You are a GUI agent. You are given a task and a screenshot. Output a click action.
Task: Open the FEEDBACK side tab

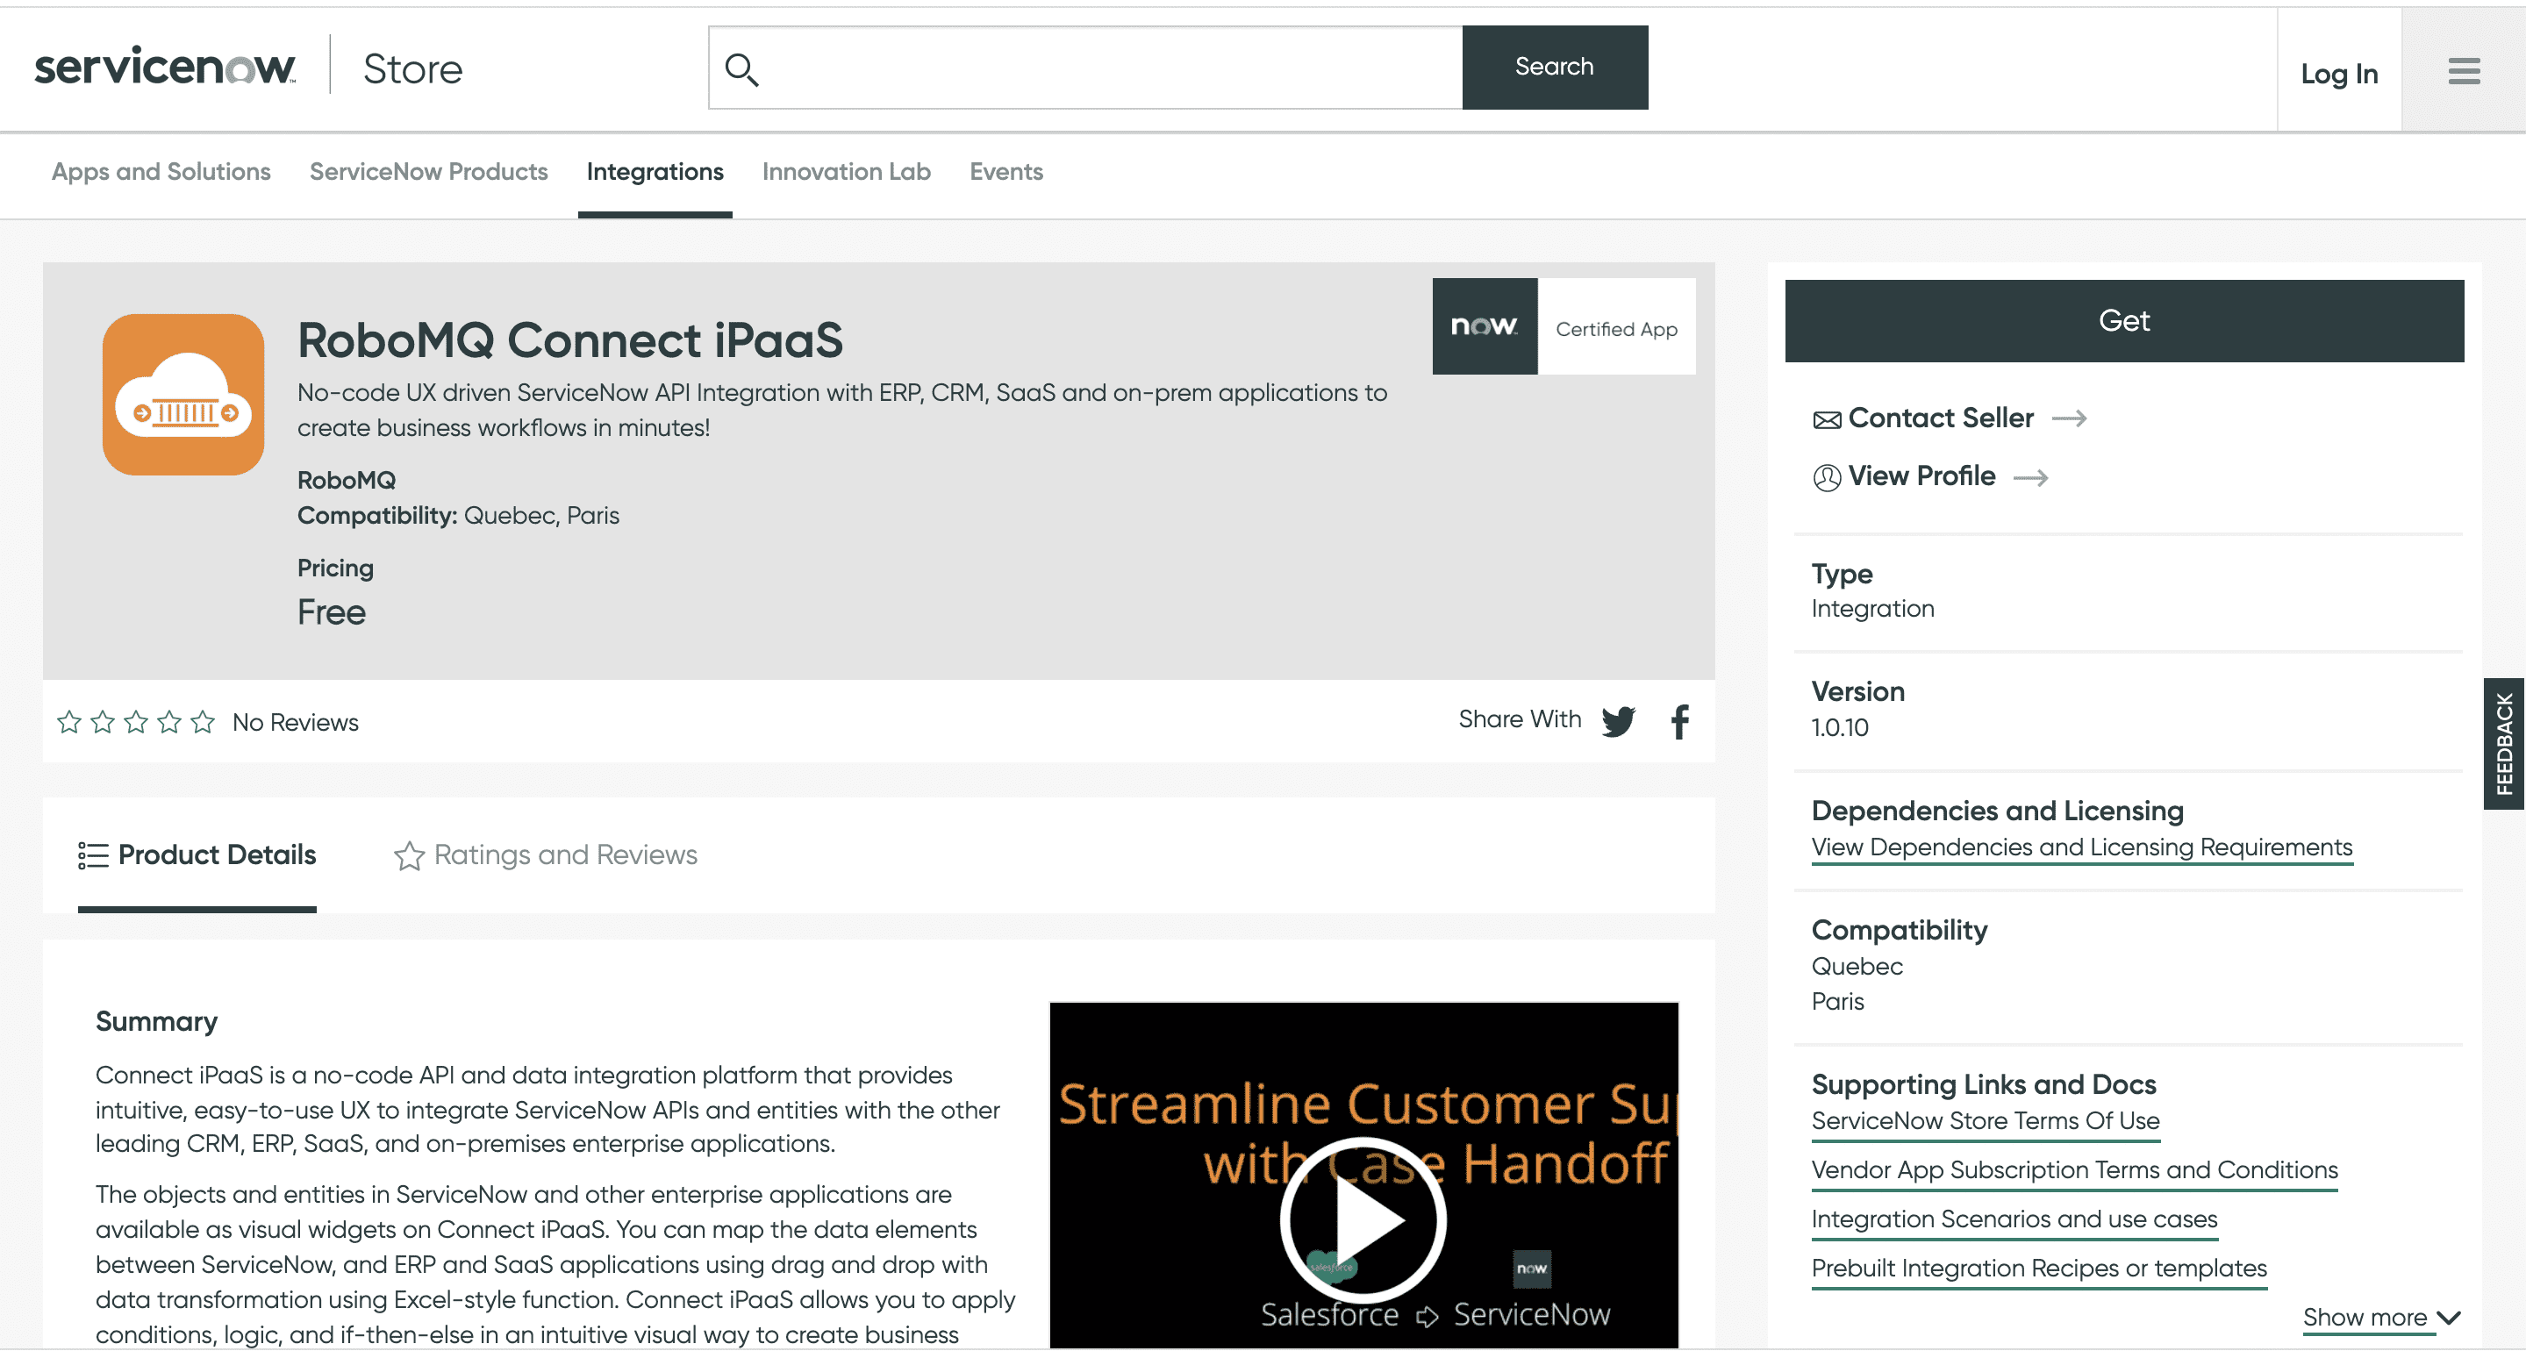click(2504, 744)
